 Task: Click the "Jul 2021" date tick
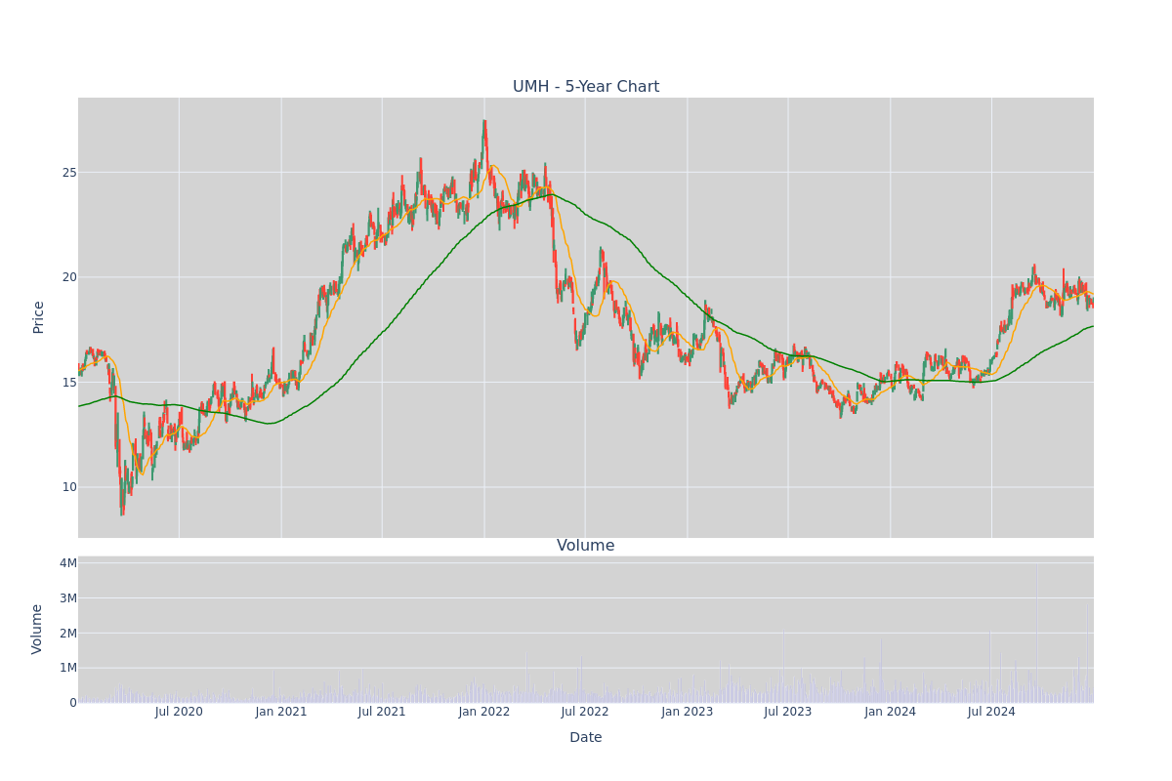click(382, 712)
